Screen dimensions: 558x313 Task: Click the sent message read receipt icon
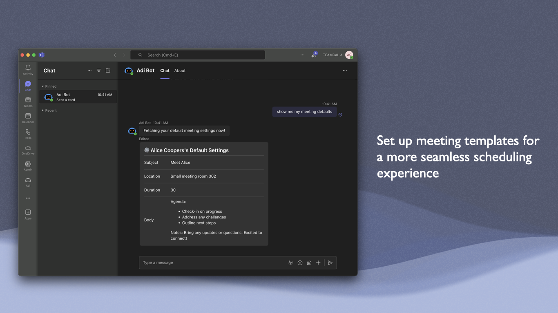(x=340, y=115)
